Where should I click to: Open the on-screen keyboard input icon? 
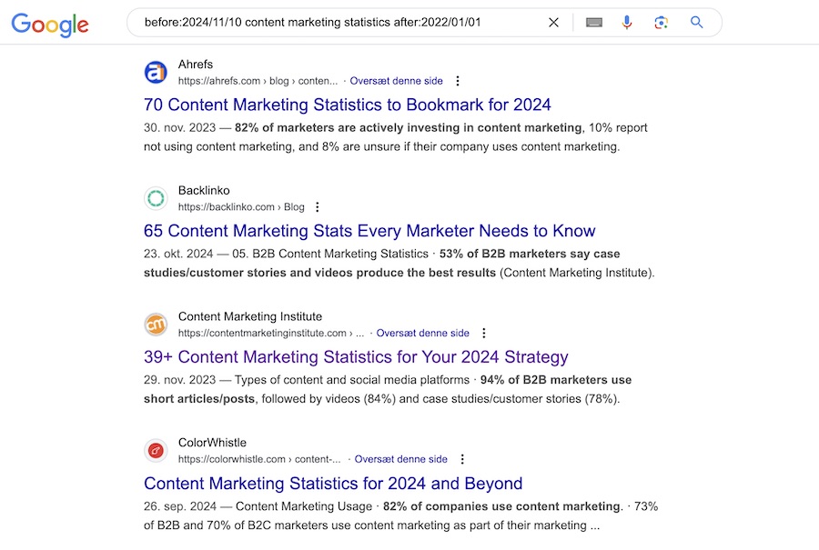(x=593, y=22)
